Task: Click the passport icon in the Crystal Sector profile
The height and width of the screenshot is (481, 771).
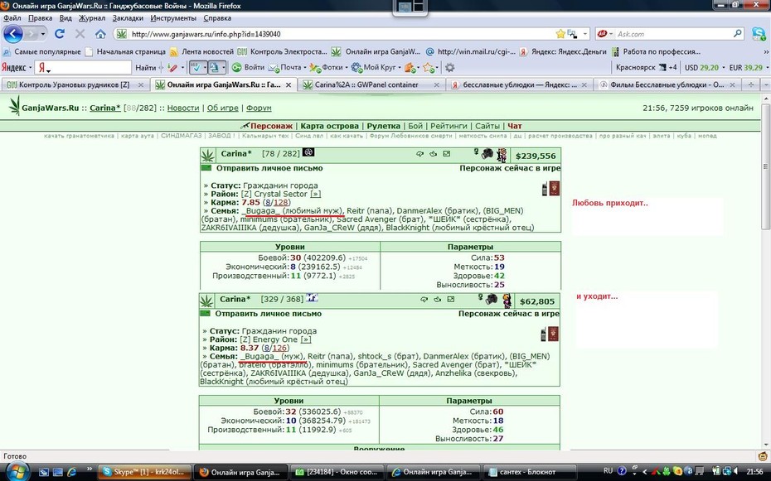Action: (x=554, y=189)
